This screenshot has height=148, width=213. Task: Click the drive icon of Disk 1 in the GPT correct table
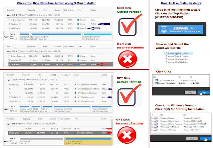point(9,80)
